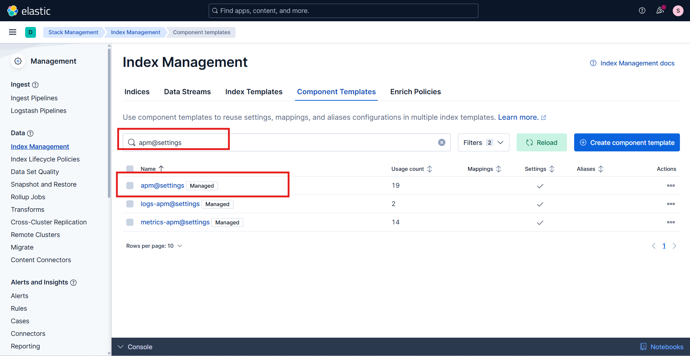This screenshot has width=690, height=356.
Task: Open the Filters dropdown
Action: click(x=483, y=142)
